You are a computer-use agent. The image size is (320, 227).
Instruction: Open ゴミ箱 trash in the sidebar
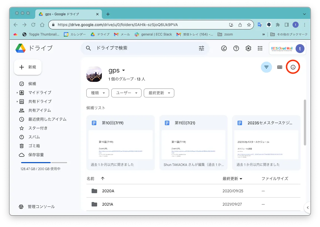point(34,146)
